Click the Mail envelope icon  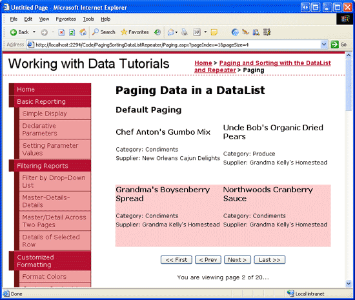[170, 32]
